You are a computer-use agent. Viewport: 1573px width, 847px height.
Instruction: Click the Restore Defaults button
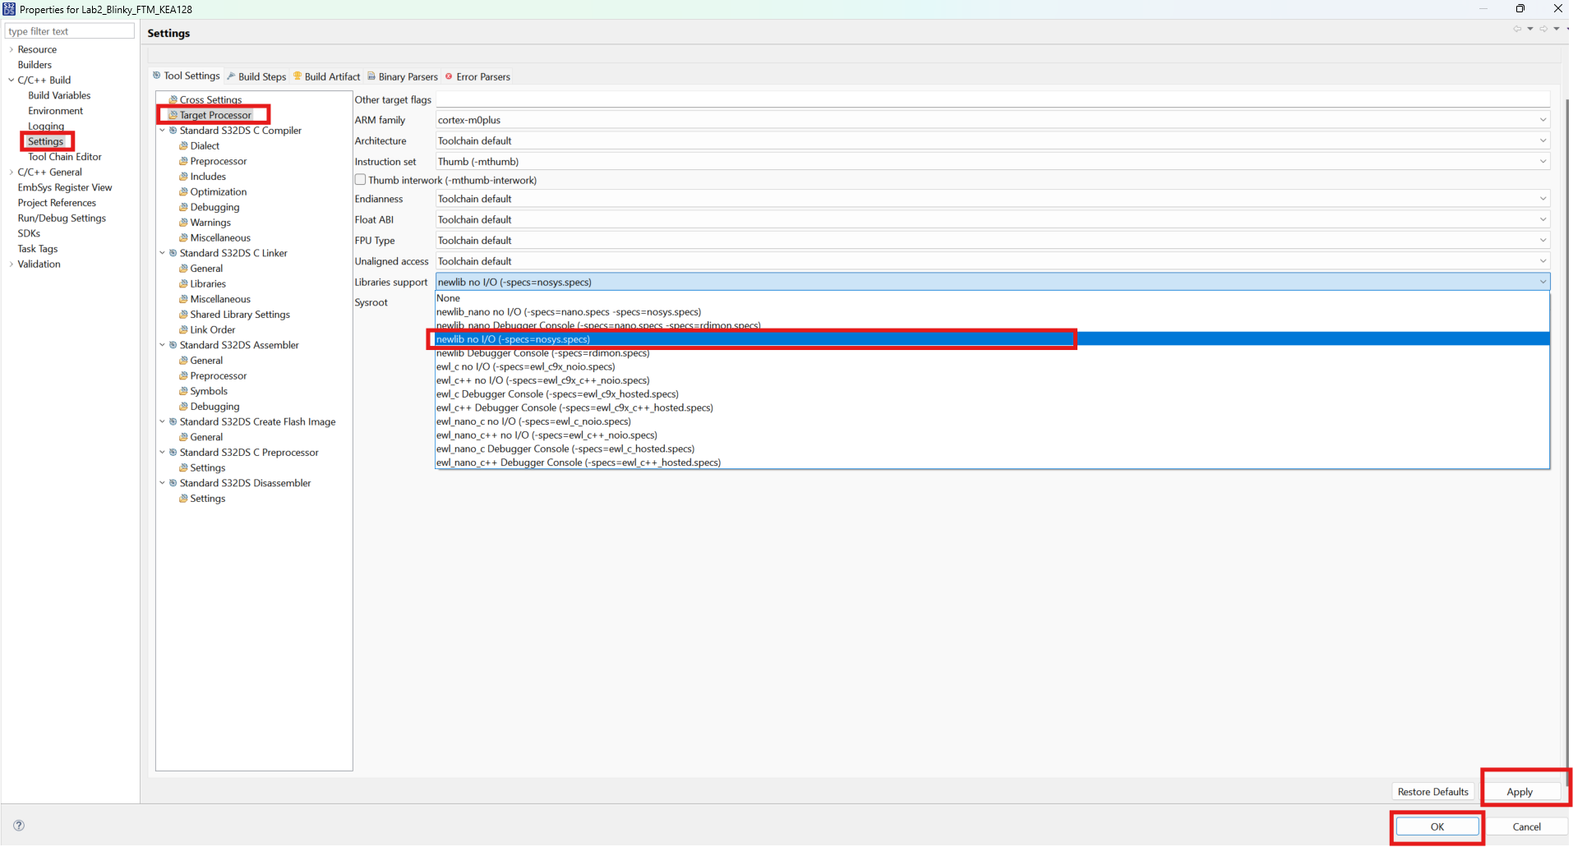(1432, 791)
